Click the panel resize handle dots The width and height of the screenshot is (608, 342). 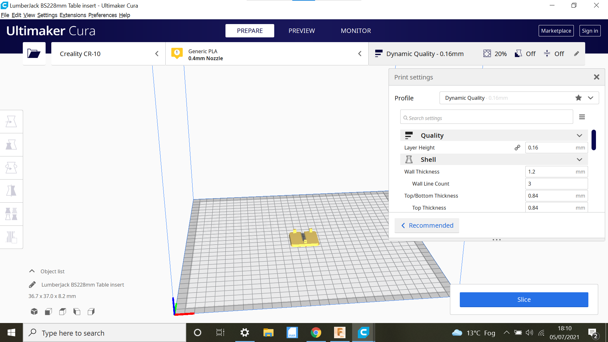[497, 240]
